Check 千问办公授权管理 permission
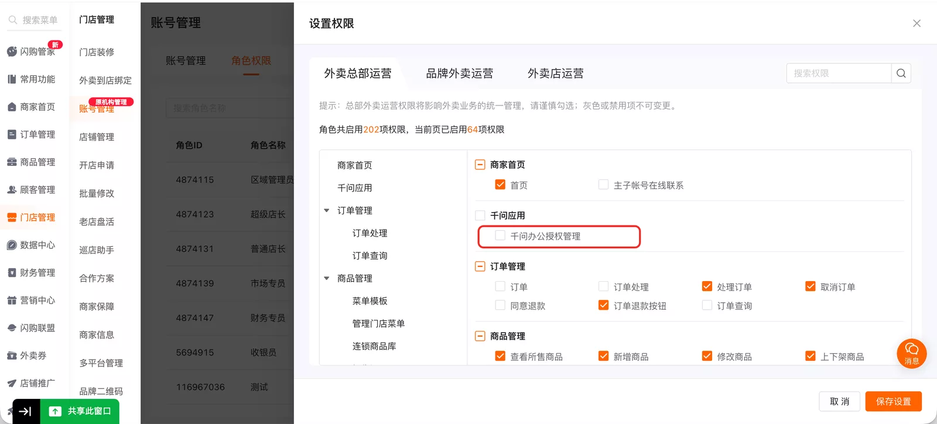The width and height of the screenshot is (937, 424). point(500,235)
